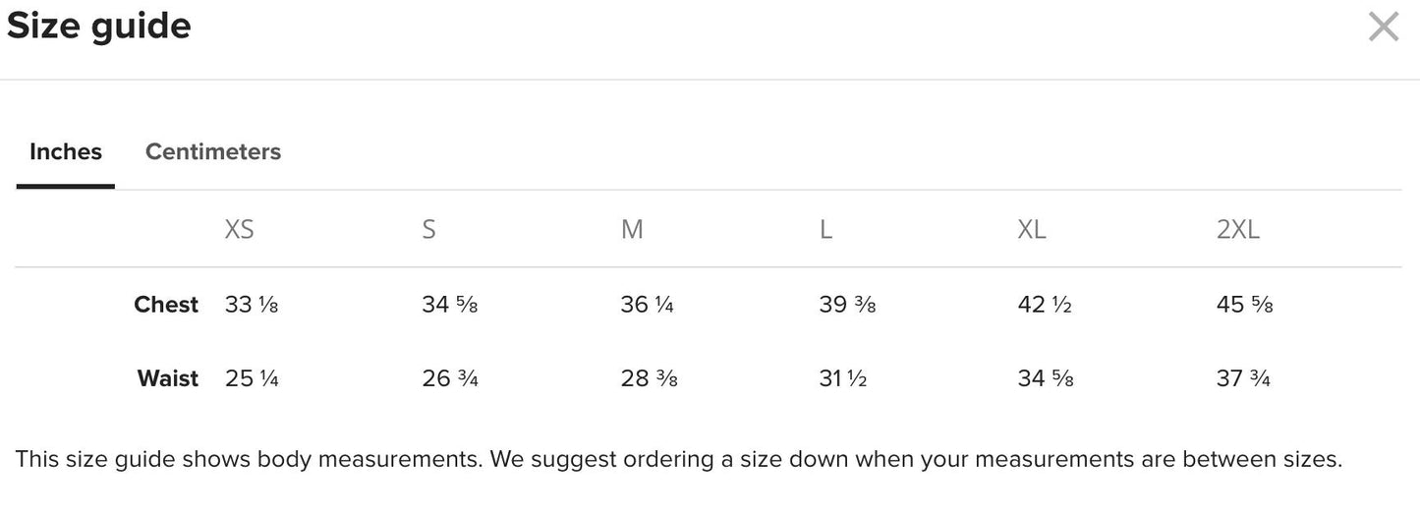Click the L waist value 31 ½
This screenshot has height=516, width=1420.
coord(842,378)
